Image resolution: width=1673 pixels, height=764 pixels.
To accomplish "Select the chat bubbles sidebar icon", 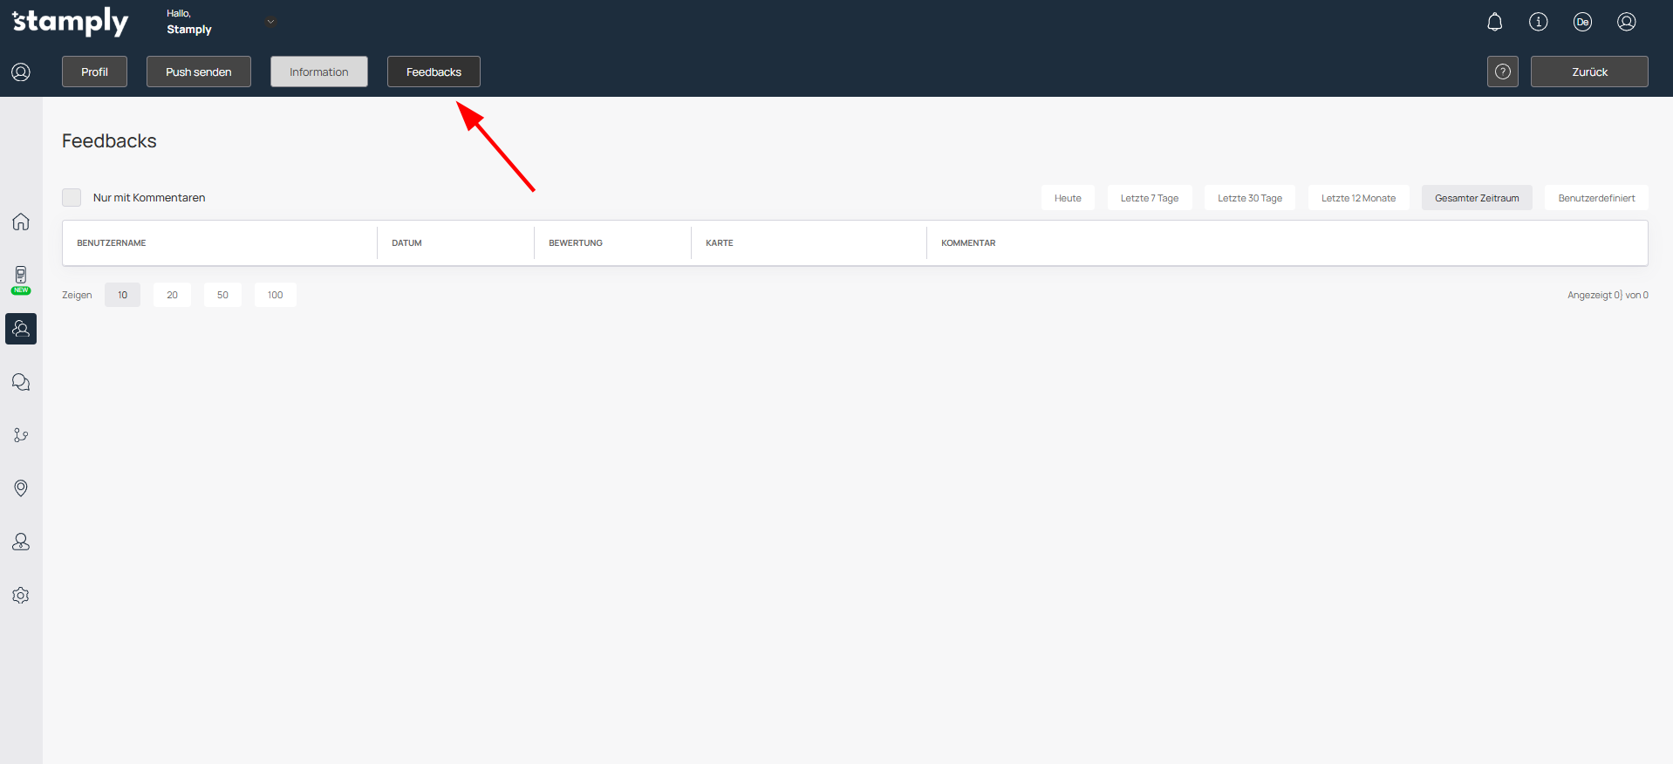I will (x=21, y=382).
